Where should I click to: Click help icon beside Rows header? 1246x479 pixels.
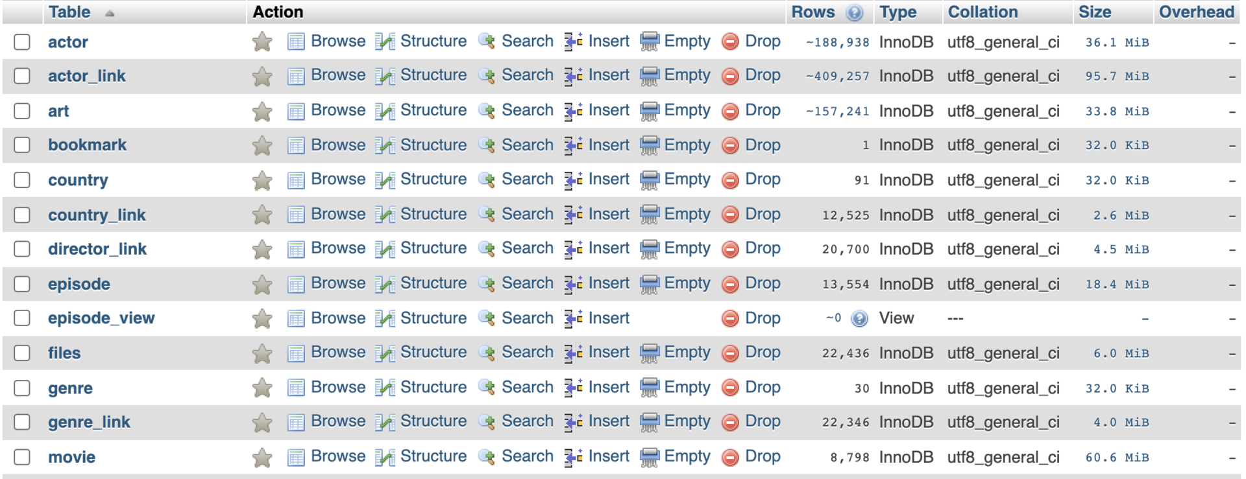855,12
